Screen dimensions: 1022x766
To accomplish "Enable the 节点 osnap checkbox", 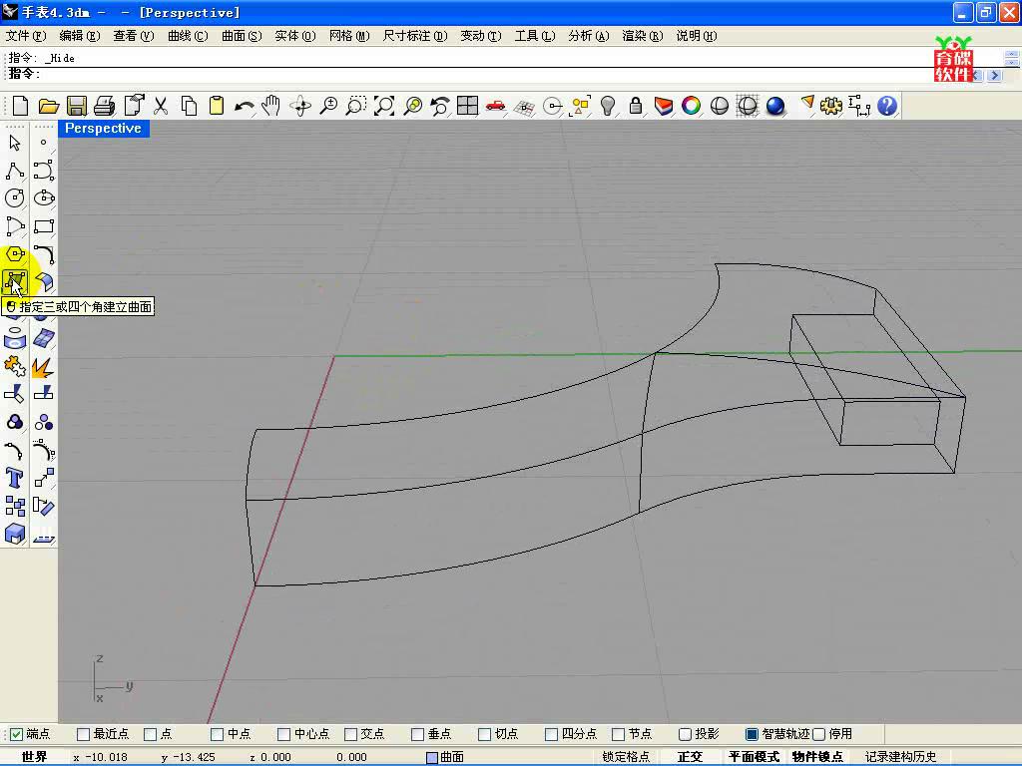I will [619, 734].
